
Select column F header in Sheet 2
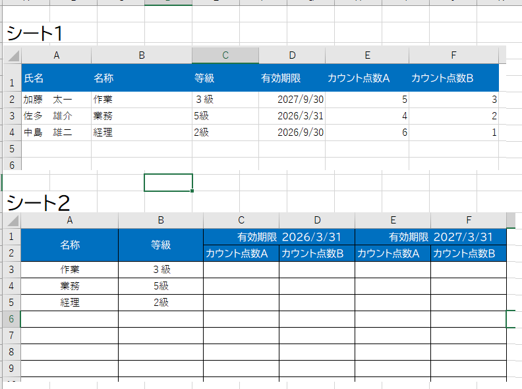[x=469, y=220]
